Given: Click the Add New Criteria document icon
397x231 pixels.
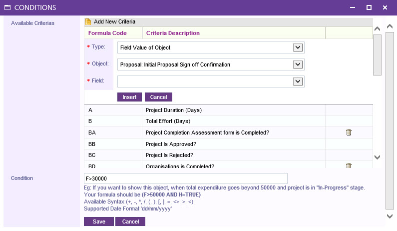Looking at the screenshot, I should coord(88,22).
